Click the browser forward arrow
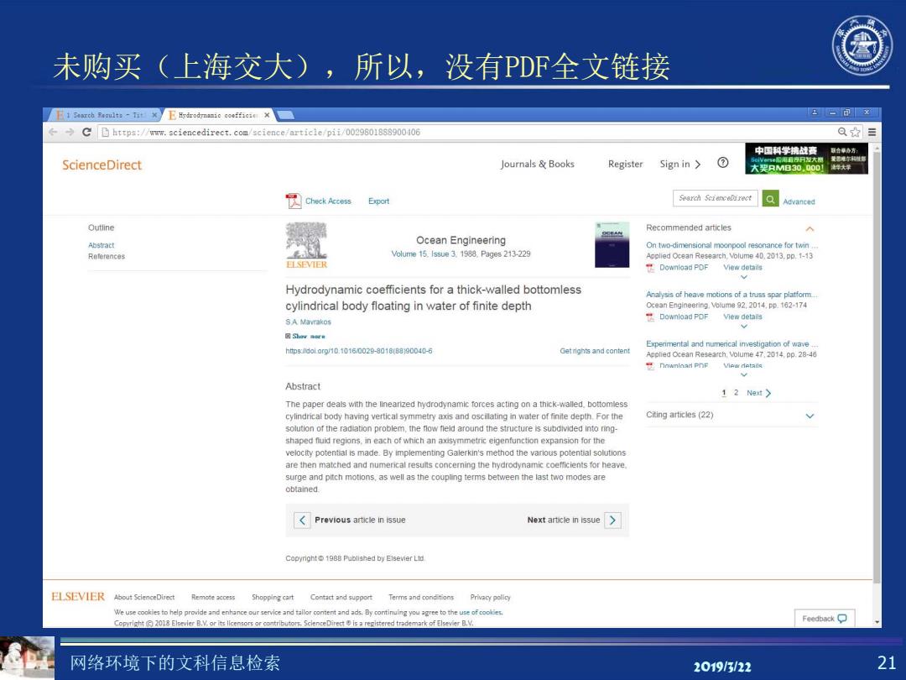 (x=70, y=133)
